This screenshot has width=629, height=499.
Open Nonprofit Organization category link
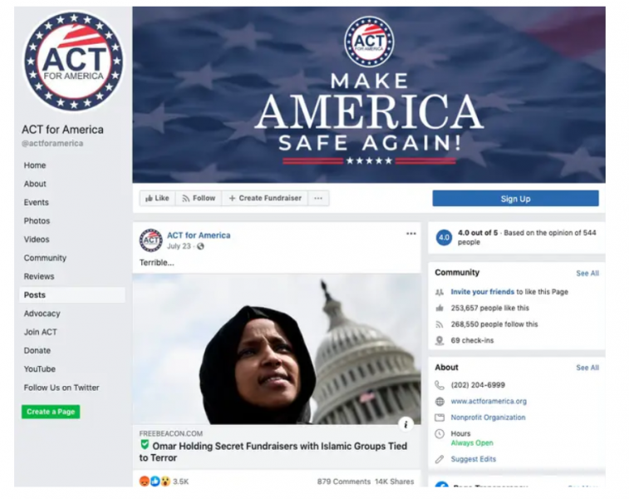(x=488, y=417)
